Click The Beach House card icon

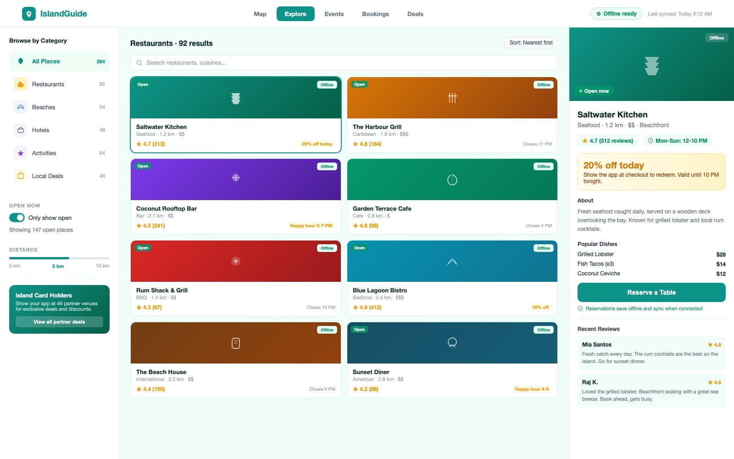[x=236, y=343]
